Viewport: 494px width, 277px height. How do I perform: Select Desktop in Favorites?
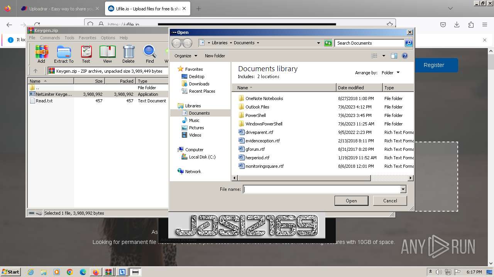coord(197,77)
